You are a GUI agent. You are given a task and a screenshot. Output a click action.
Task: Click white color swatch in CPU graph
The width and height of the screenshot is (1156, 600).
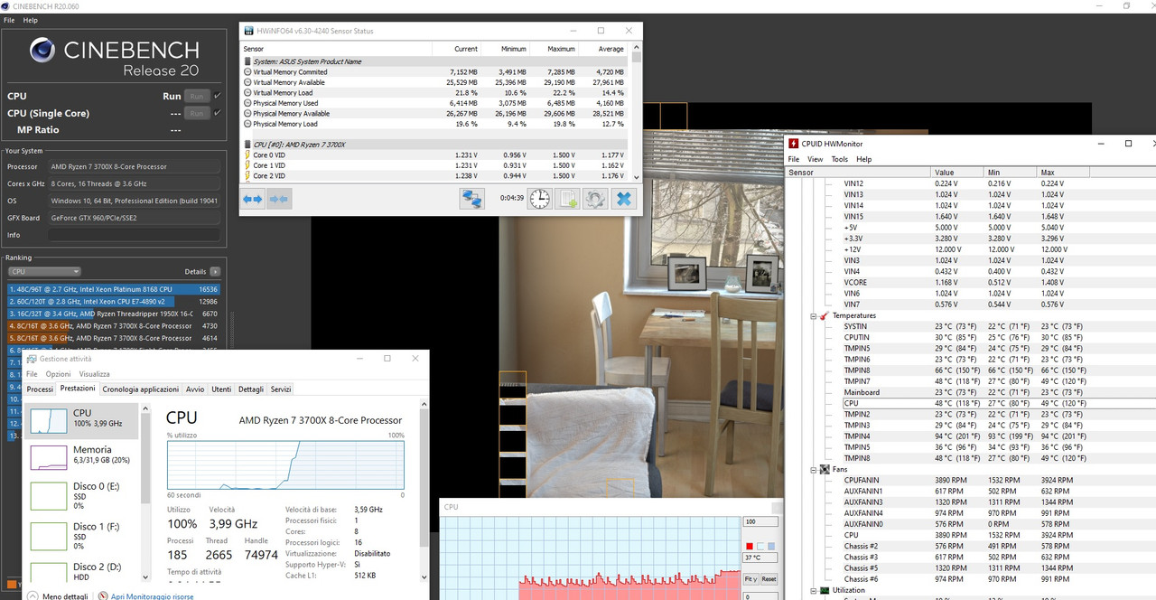coord(760,546)
